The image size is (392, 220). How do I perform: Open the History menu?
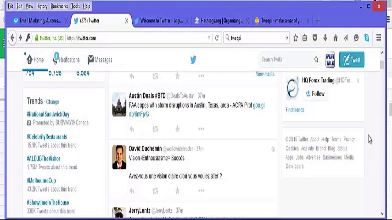pyautogui.click(x=42, y=6)
